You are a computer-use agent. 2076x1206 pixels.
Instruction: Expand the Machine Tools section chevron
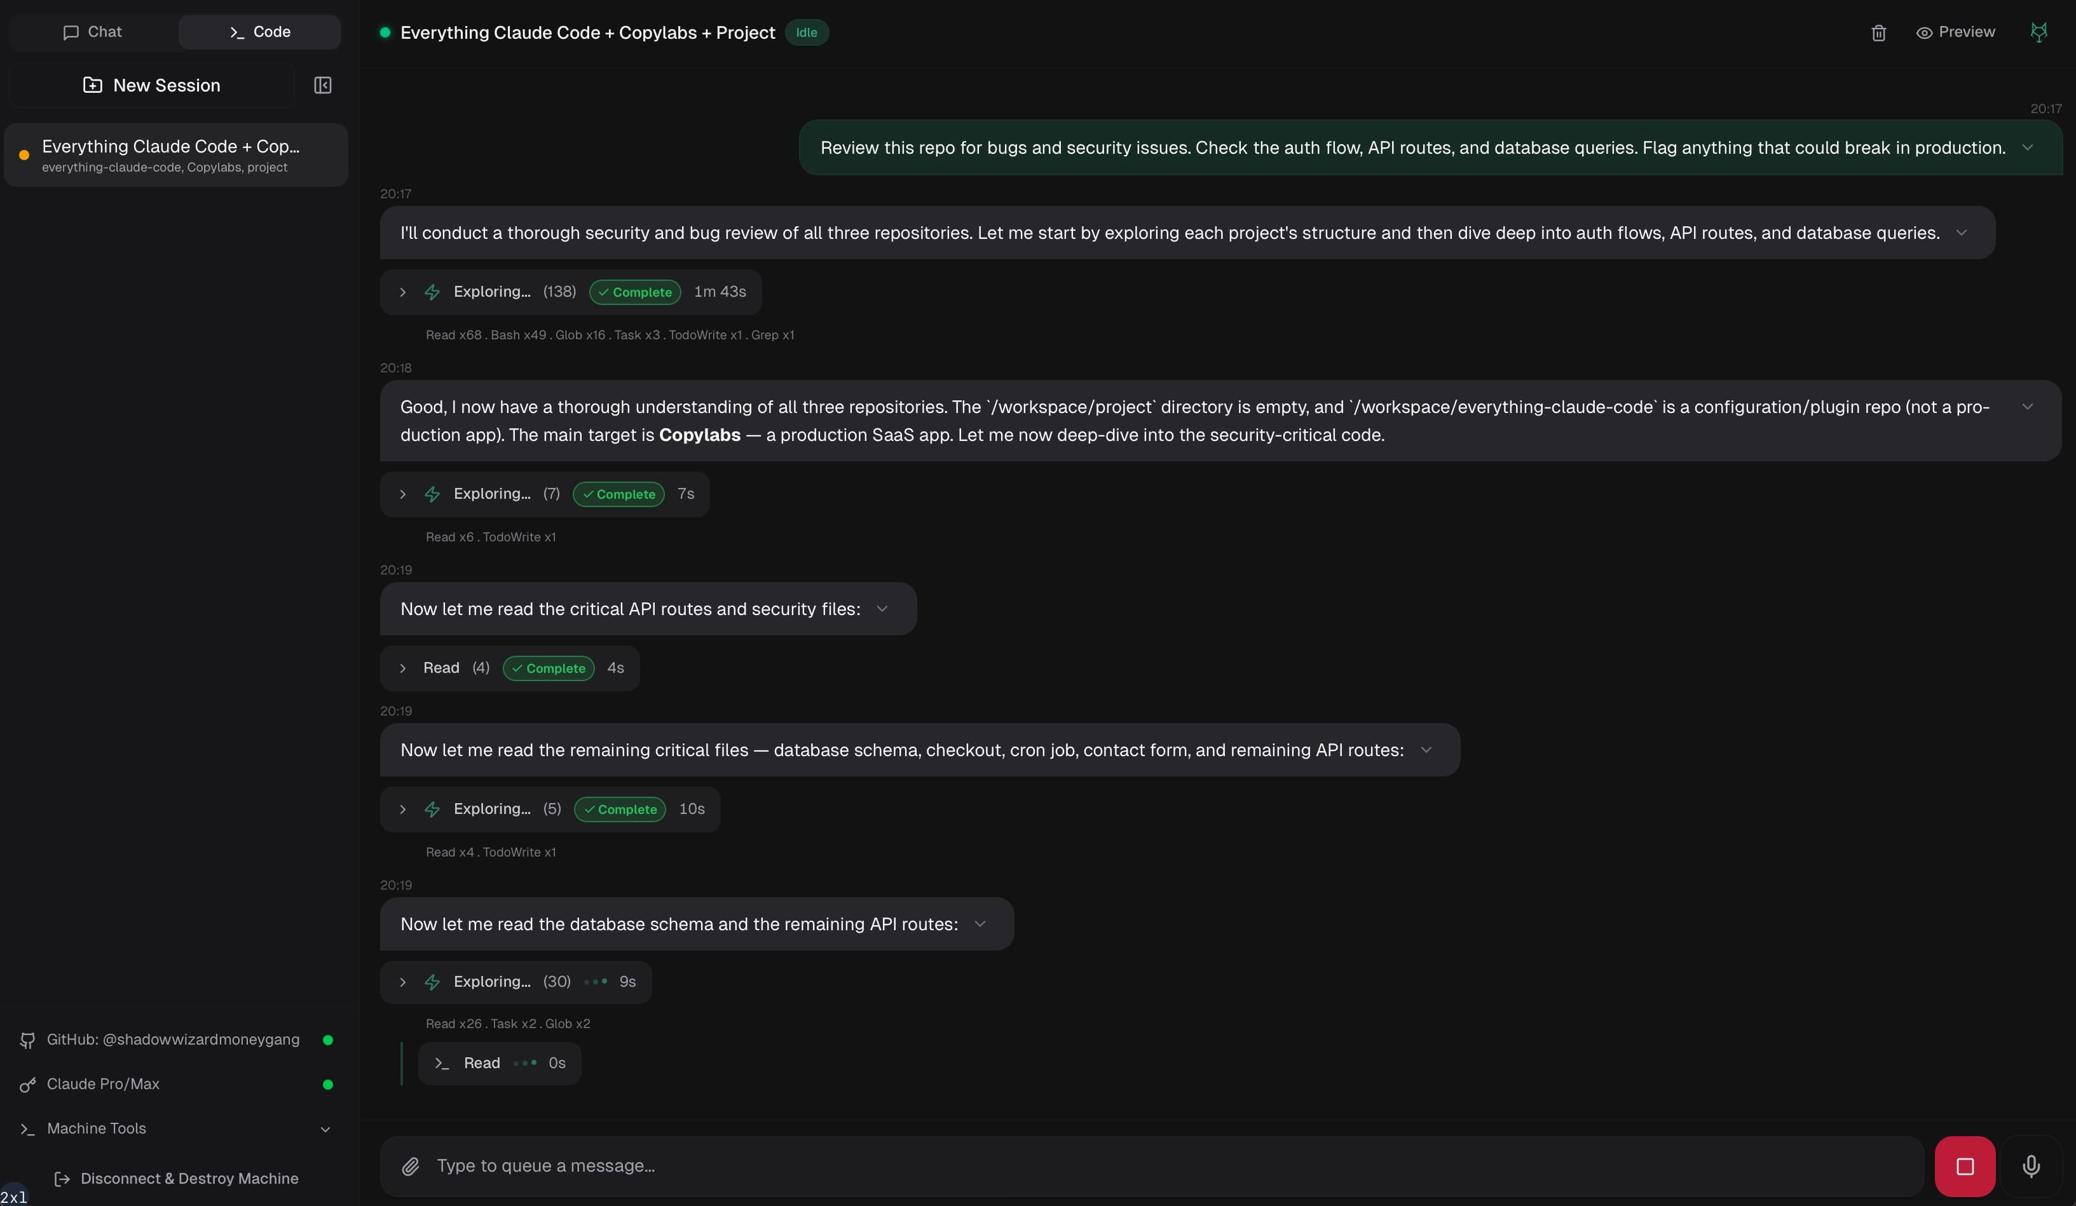[326, 1129]
